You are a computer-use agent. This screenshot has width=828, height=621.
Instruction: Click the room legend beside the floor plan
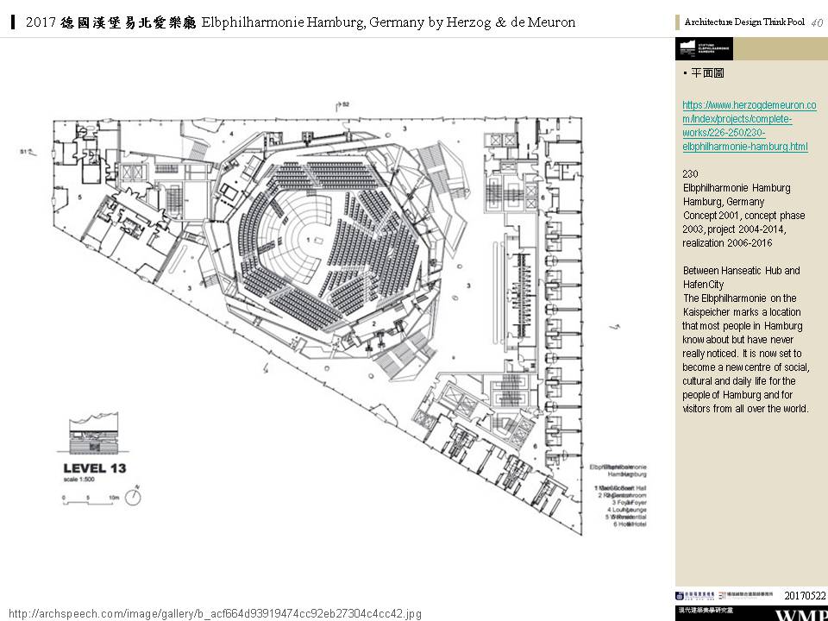[x=618, y=494]
